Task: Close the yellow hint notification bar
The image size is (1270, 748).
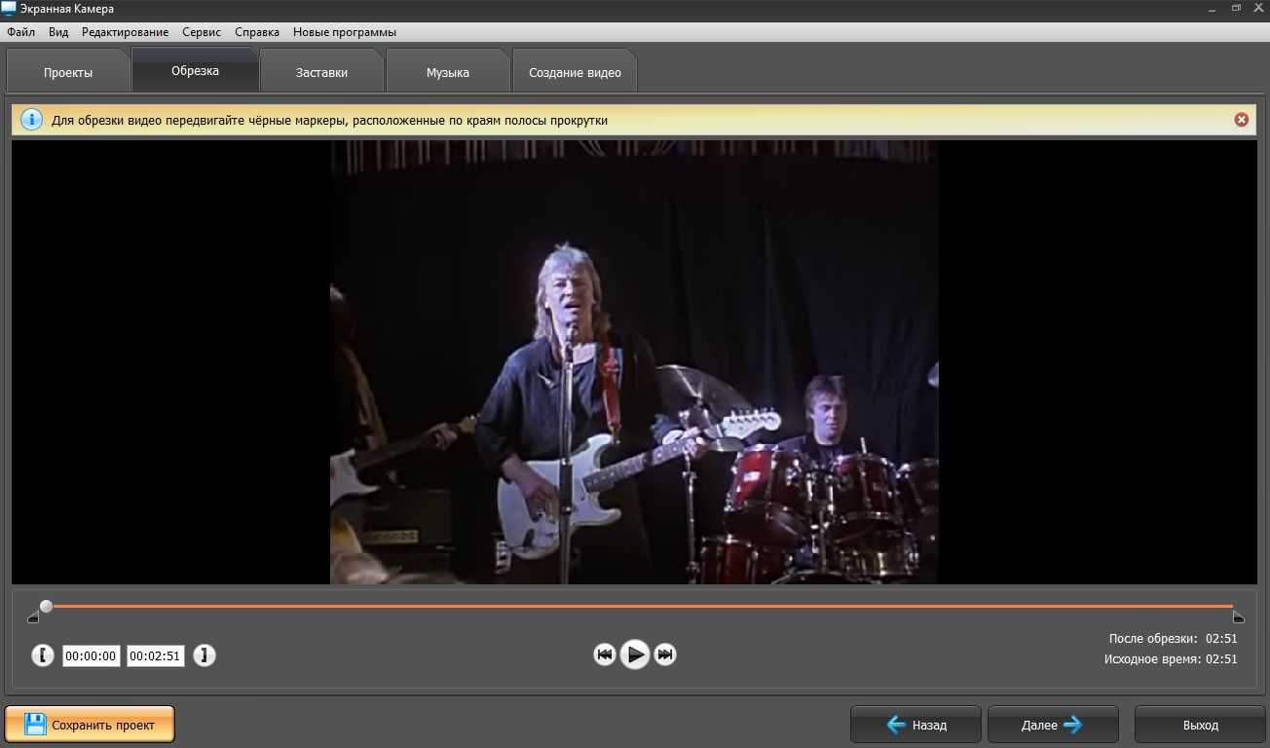Action: [1241, 120]
